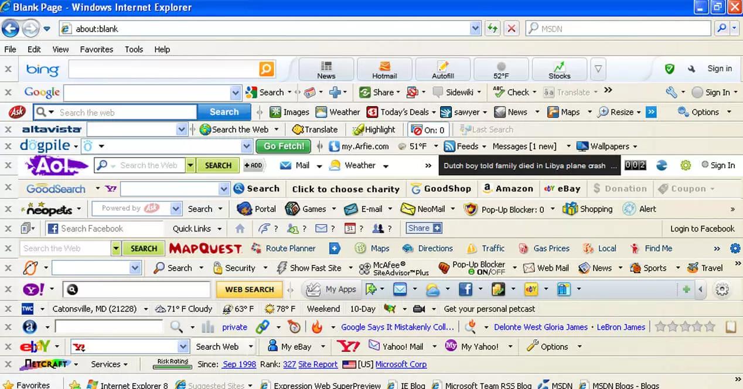The height and width of the screenshot is (389, 743).
Task: Open Ask toolbar Maps
Action: [564, 112]
